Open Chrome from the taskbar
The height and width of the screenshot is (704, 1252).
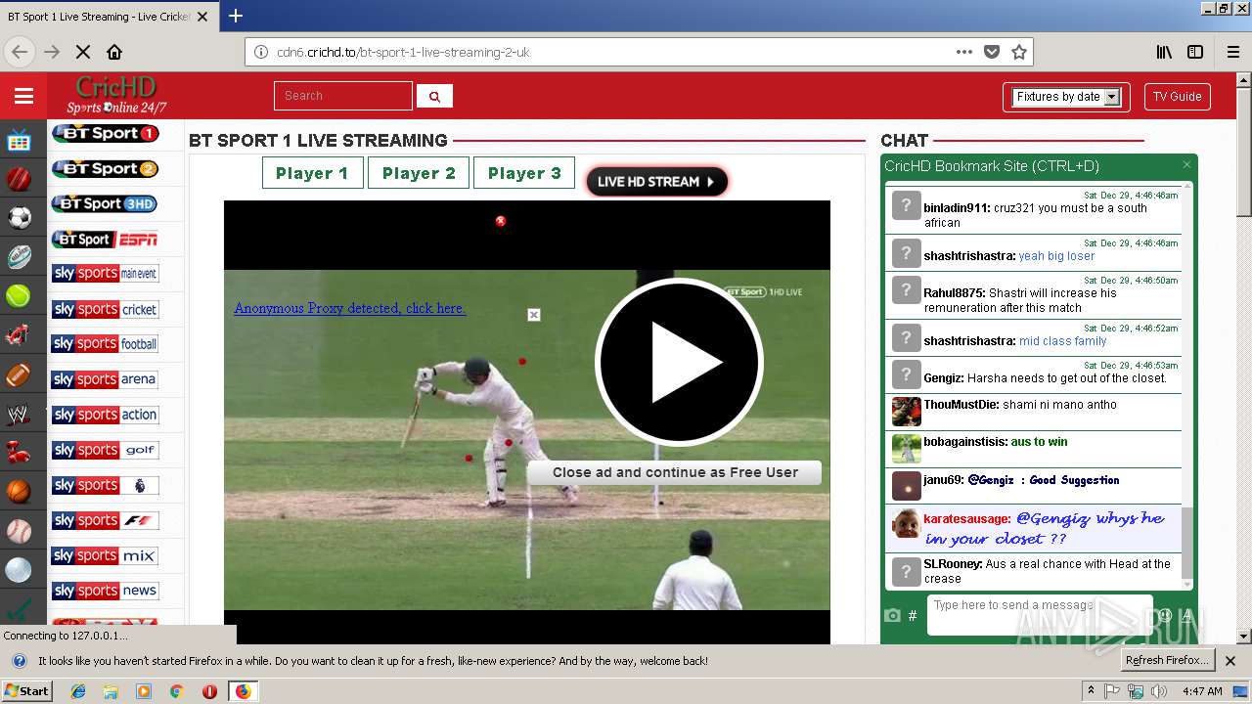(177, 691)
